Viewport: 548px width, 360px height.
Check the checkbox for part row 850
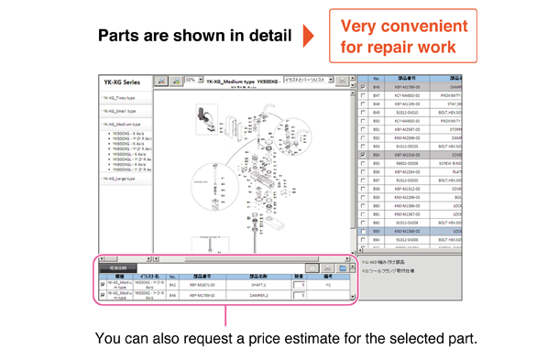(x=363, y=121)
